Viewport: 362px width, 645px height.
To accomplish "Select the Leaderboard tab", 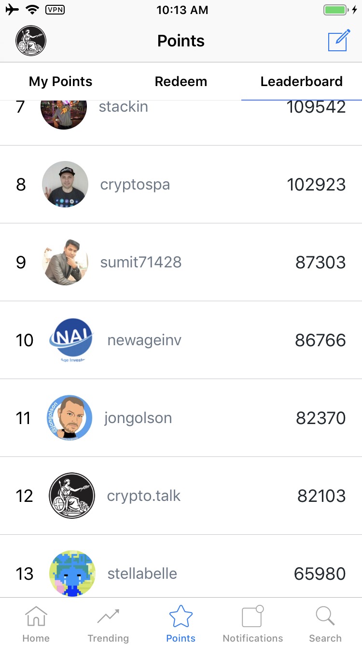I will tap(301, 82).
